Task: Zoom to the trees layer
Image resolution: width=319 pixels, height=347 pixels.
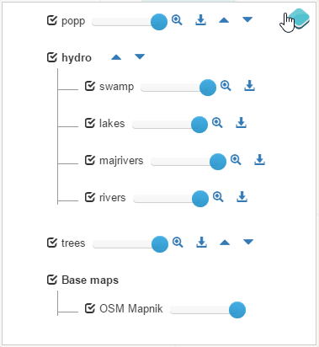Action: point(178,243)
